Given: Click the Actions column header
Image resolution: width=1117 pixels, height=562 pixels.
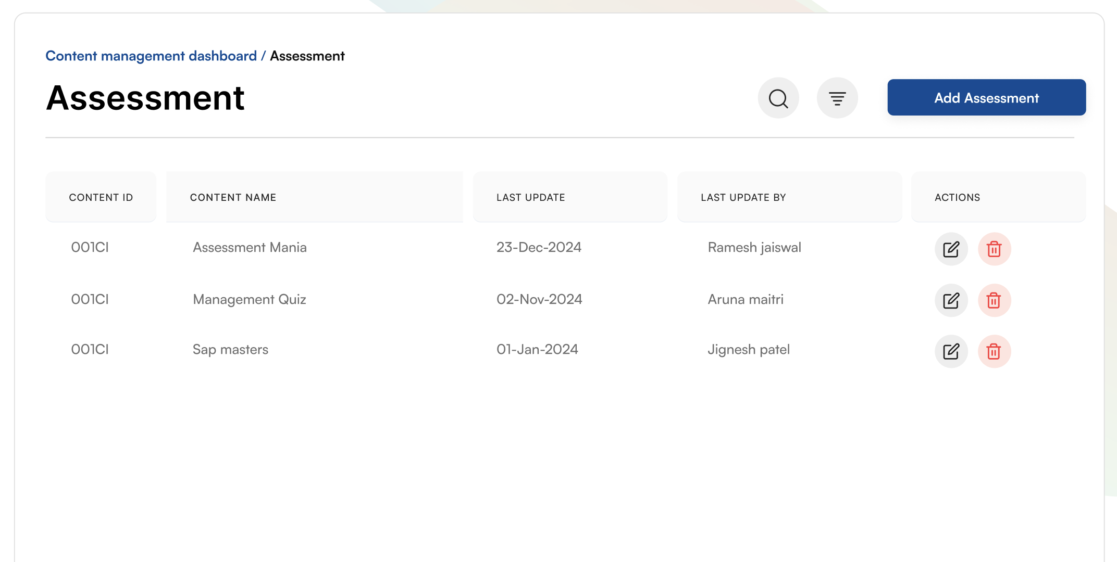Looking at the screenshot, I should (x=957, y=198).
